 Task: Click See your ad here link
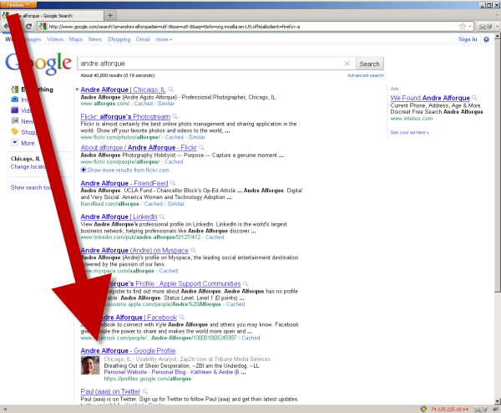point(410,132)
